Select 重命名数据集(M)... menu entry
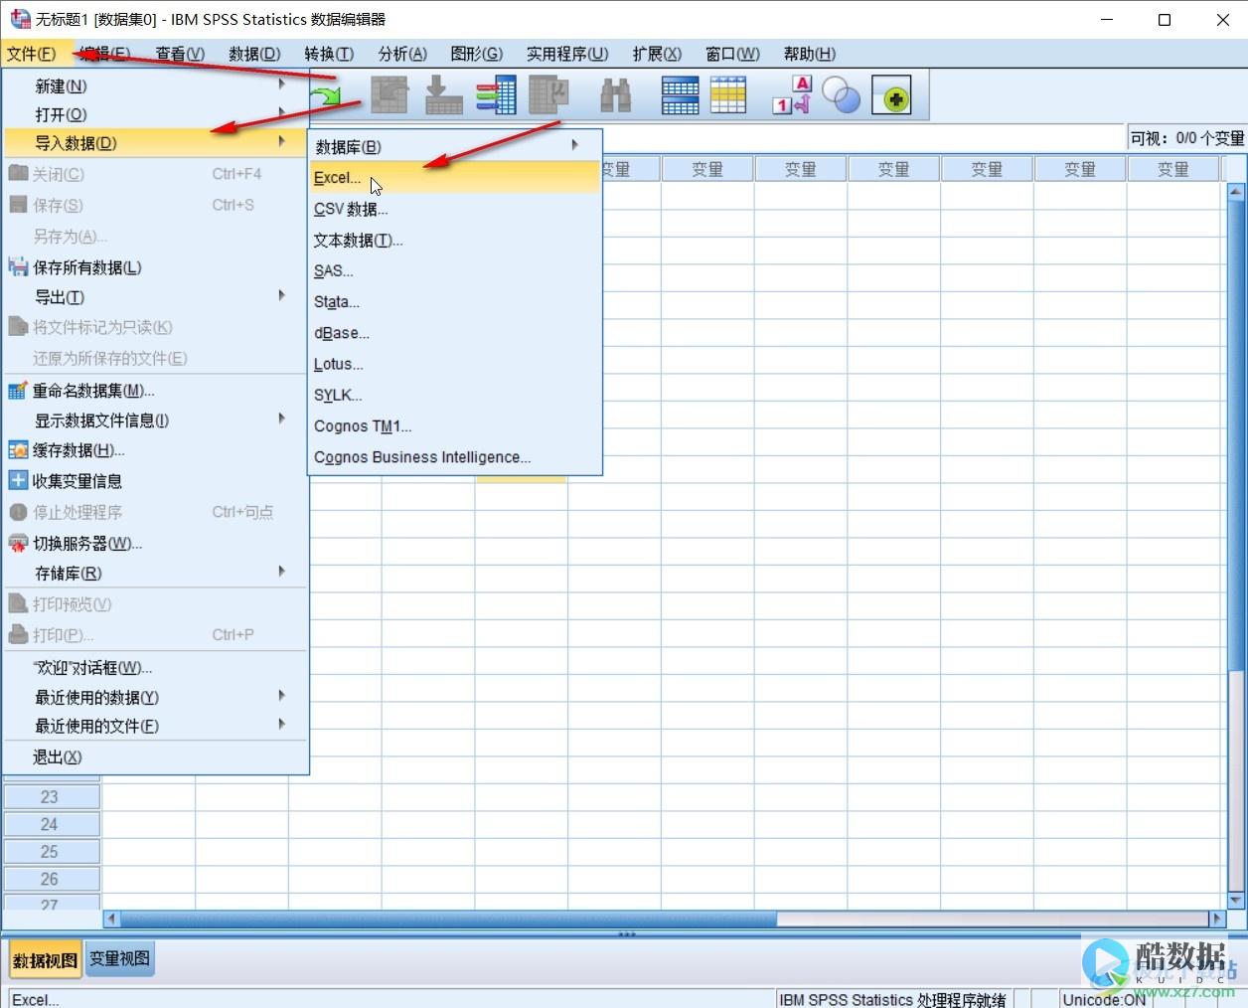Image resolution: width=1248 pixels, height=1008 pixels. (155, 391)
